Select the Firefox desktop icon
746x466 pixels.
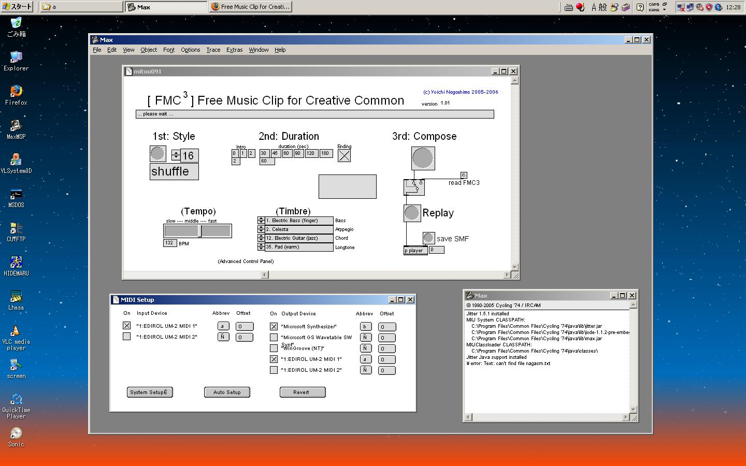tap(16, 95)
